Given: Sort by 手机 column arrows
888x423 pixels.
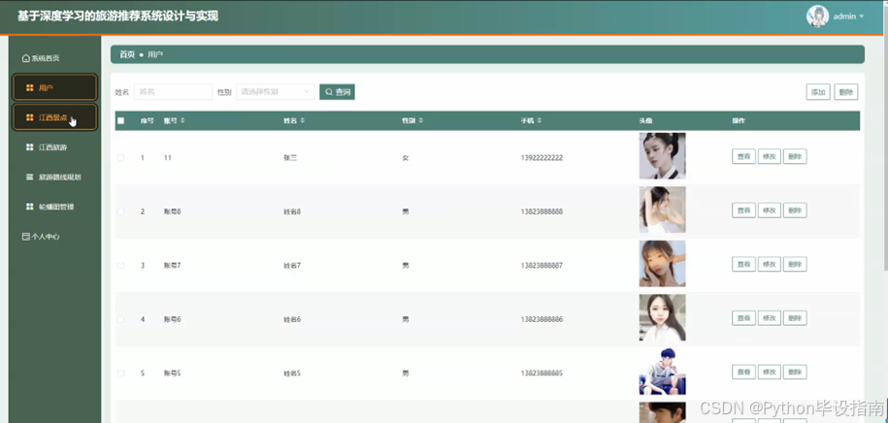Looking at the screenshot, I should [x=540, y=120].
